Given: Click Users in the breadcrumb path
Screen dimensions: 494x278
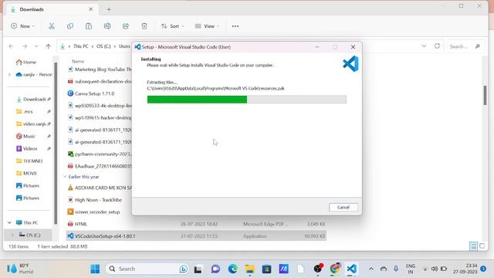Looking at the screenshot, I should click(124, 46).
